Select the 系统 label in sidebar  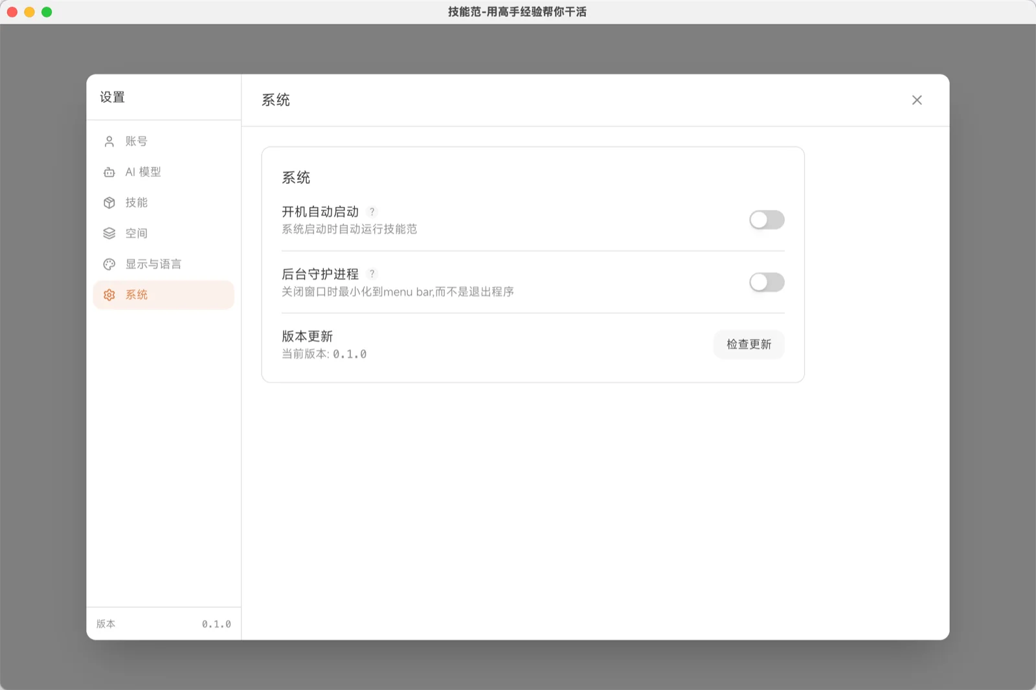[137, 295]
